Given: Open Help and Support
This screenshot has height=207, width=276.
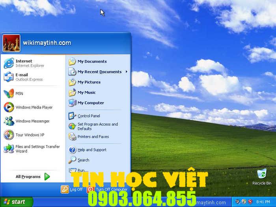Looking at the screenshot, I should [x=91, y=150].
